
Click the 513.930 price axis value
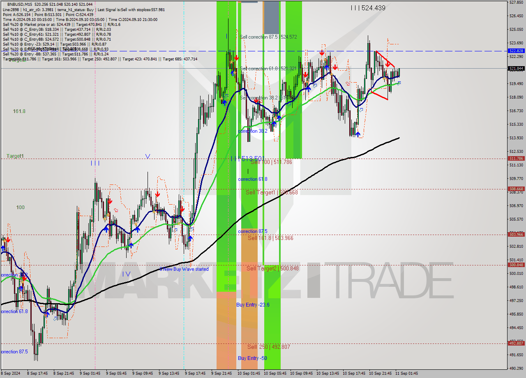point(516,138)
